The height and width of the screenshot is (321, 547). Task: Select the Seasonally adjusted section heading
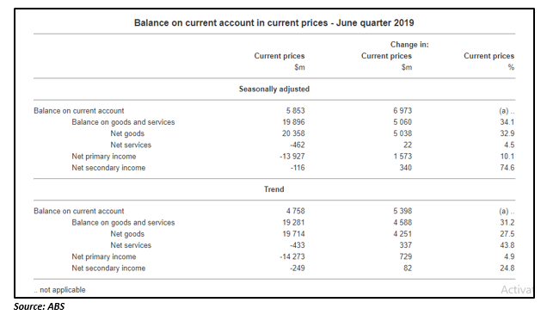[x=274, y=90]
